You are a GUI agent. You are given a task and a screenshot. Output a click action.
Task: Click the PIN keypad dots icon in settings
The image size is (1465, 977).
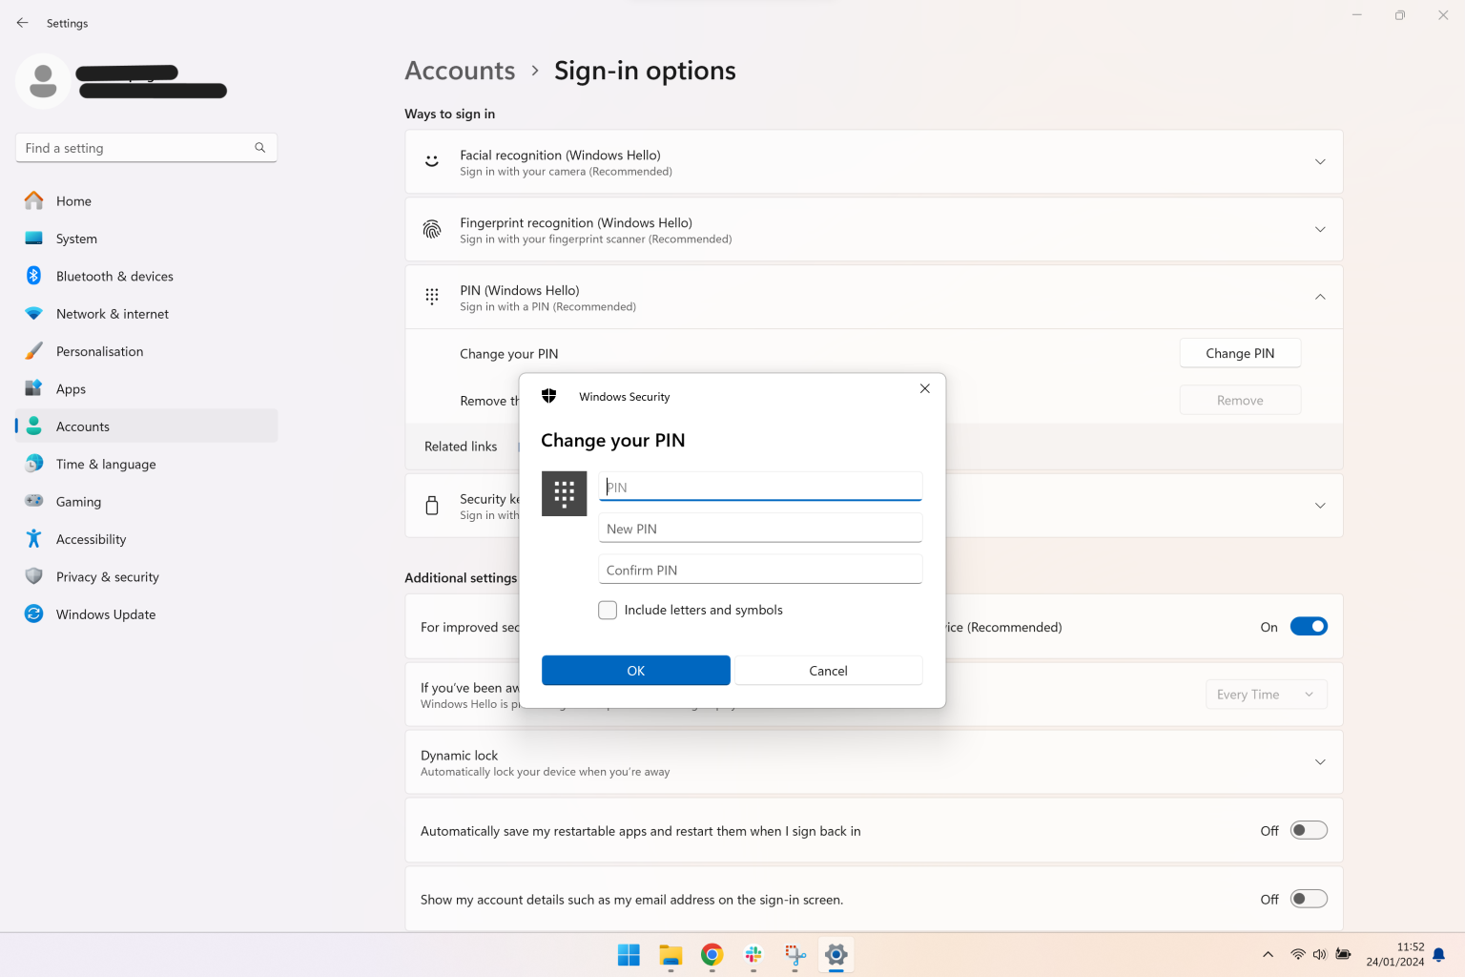(432, 297)
